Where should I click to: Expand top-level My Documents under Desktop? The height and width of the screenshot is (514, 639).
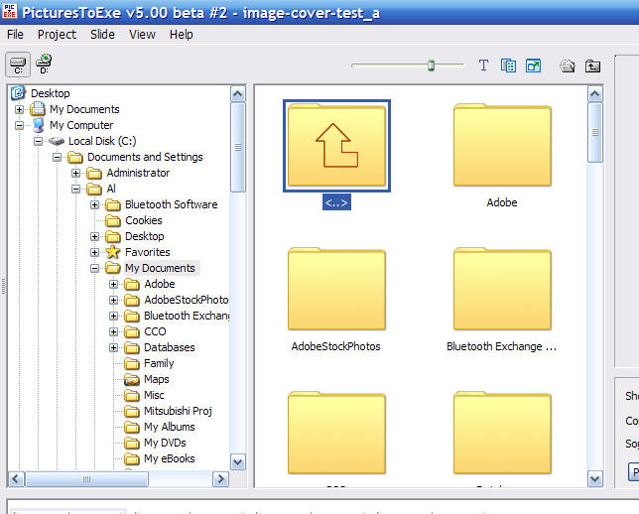tap(19, 109)
